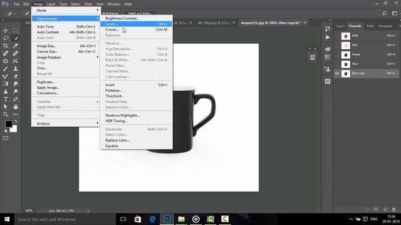Switch to the Layers panel tab

340,26
